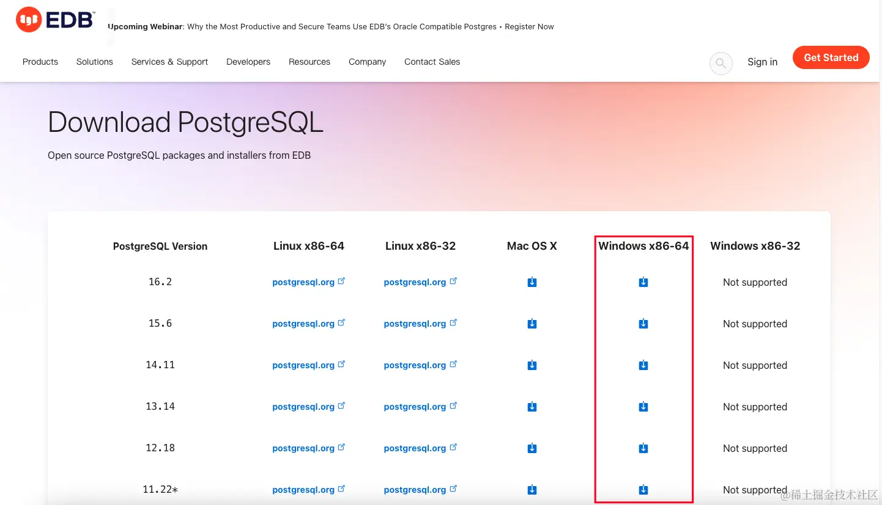
Task: Open Linux x86-64 postgresql.org link for 16.2
Action: click(309, 282)
